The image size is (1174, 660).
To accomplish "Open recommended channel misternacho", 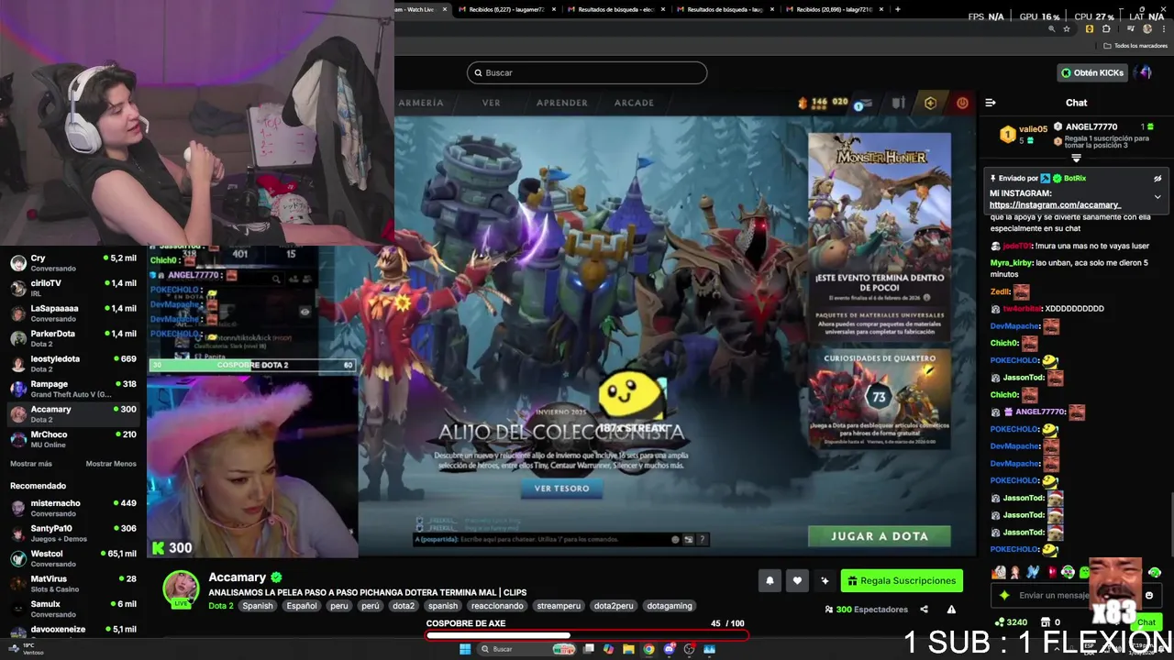I will (73, 508).
